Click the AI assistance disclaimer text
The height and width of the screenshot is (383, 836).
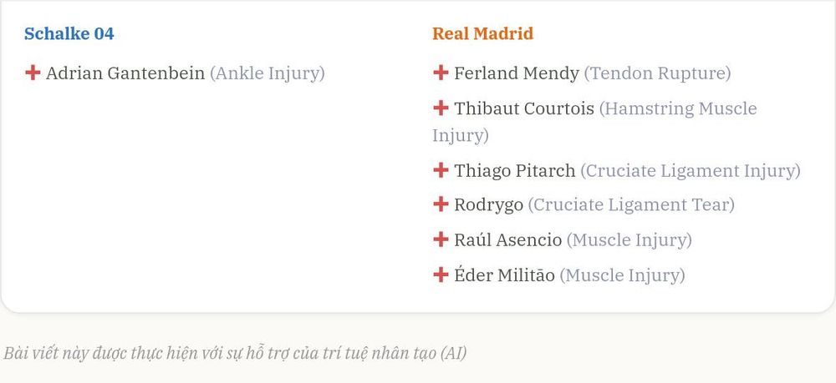click(235, 353)
